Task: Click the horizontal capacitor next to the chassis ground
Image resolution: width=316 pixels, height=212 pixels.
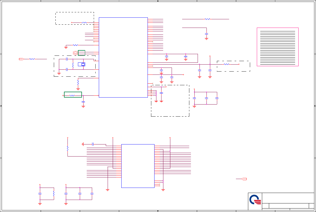Action: click(x=93, y=144)
